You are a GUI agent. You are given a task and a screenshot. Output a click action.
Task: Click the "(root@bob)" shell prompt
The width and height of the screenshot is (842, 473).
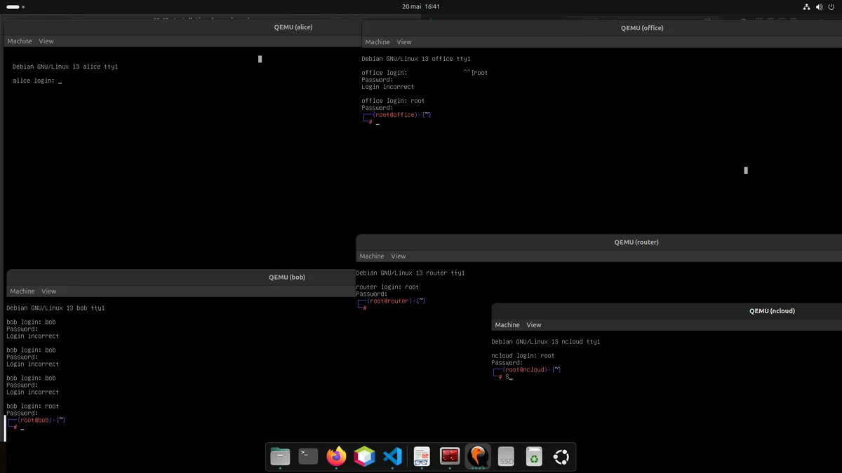(x=36, y=420)
